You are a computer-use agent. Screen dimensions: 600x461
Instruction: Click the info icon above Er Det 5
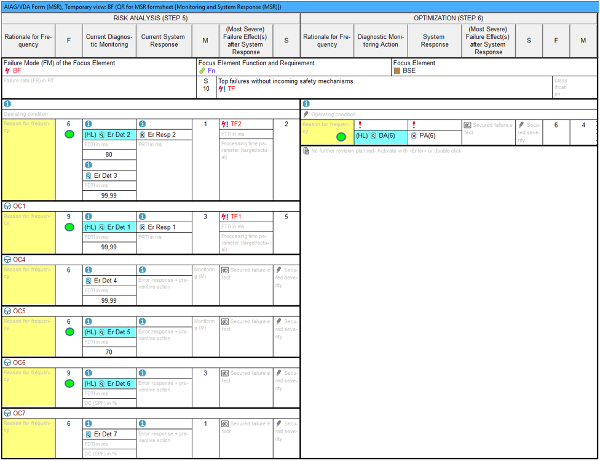[89, 321]
